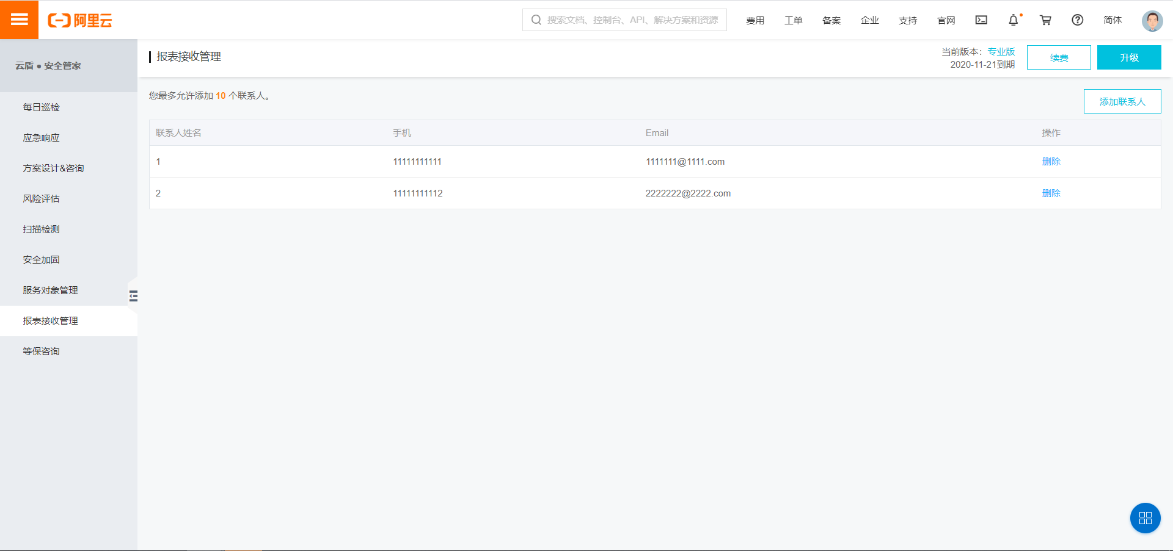Click the 云盾 • 安全管家 sidebar title
The height and width of the screenshot is (551, 1173).
pyautogui.click(x=48, y=66)
